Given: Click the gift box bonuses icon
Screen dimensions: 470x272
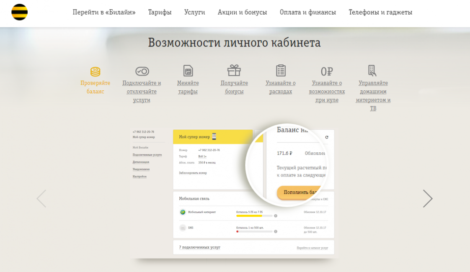Looking at the screenshot, I should (x=234, y=70).
